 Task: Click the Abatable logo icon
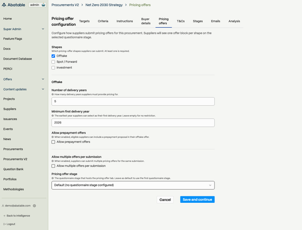[4, 5]
